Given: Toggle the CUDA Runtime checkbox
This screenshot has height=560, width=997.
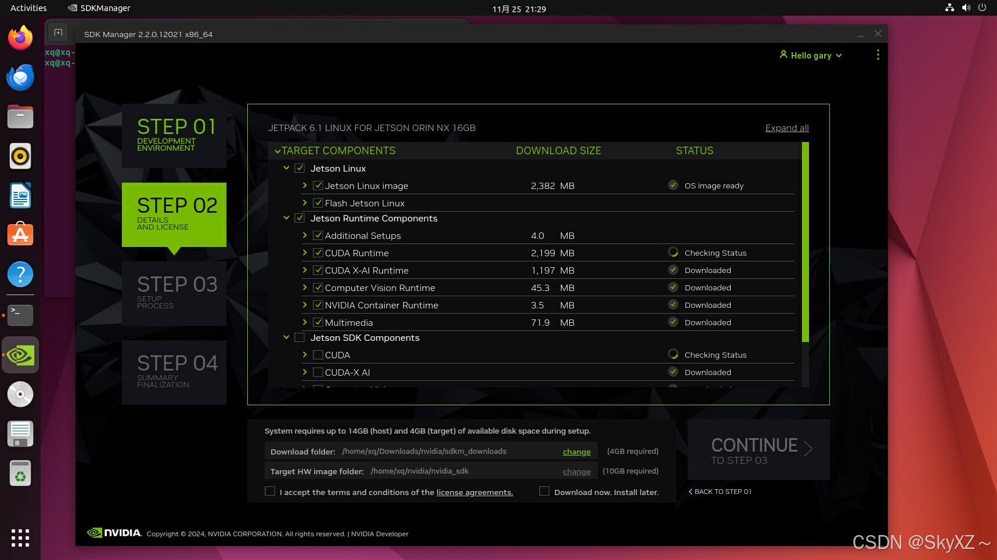Looking at the screenshot, I should pos(318,253).
